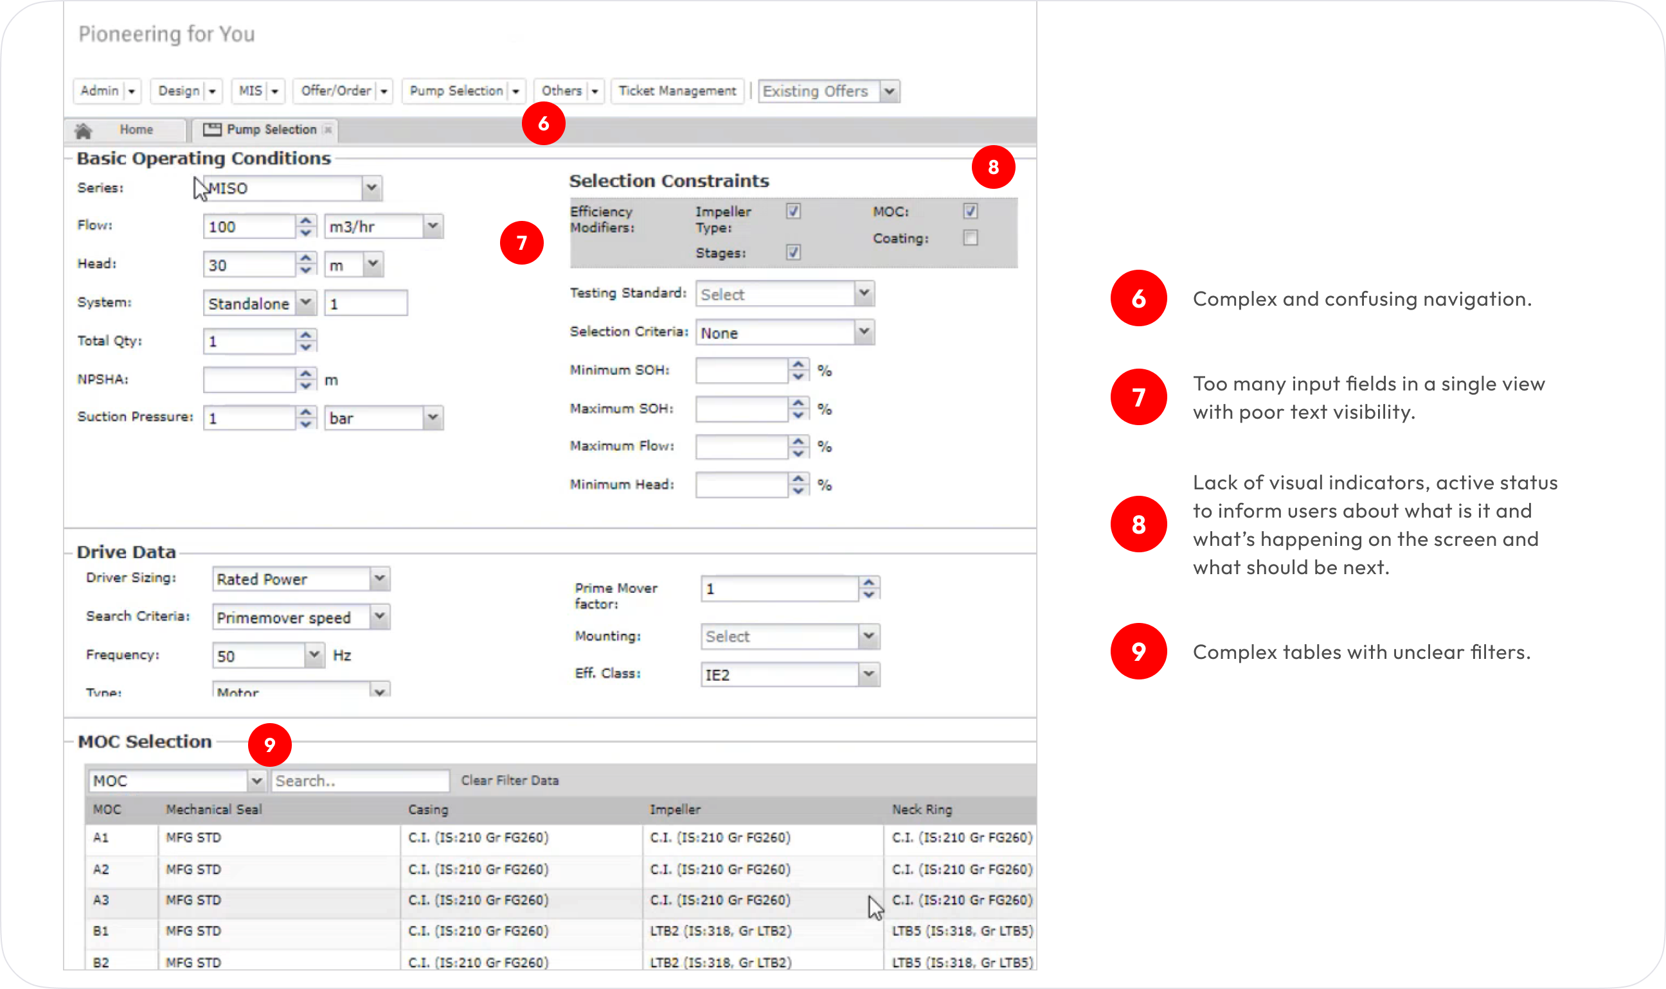Viewport: 1666px width, 989px height.
Task: Click red annotation marker number 9
Action: click(x=269, y=744)
